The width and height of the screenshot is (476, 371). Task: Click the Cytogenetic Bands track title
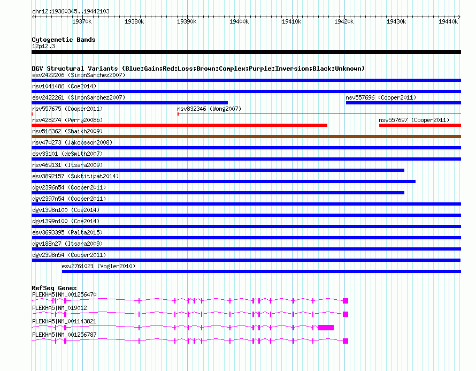point(64,40)
